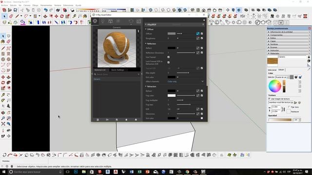This screenshot has width=312, height=175.
Task: Toggle the Fog color texture checkbox
Action: click(x=202, y=95)
